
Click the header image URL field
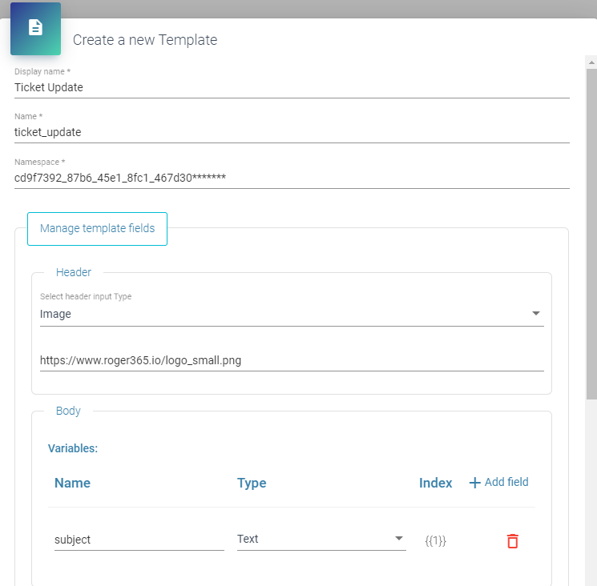(292, 360)
